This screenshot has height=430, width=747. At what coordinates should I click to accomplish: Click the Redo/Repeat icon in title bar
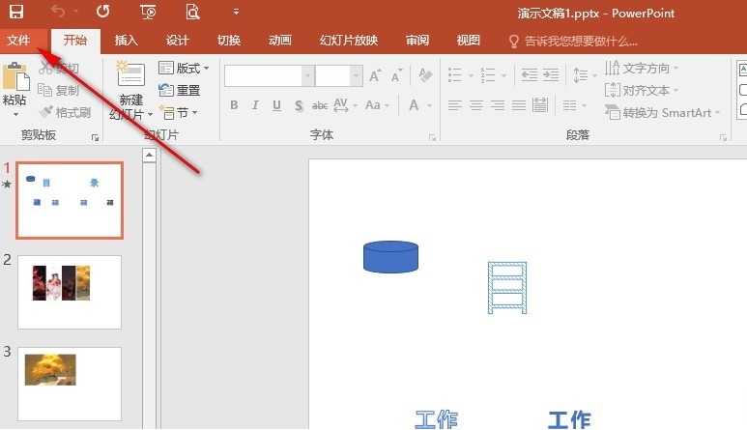102,13
